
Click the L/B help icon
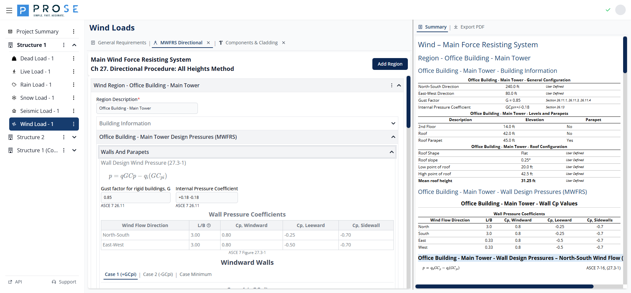pos(209,225)
